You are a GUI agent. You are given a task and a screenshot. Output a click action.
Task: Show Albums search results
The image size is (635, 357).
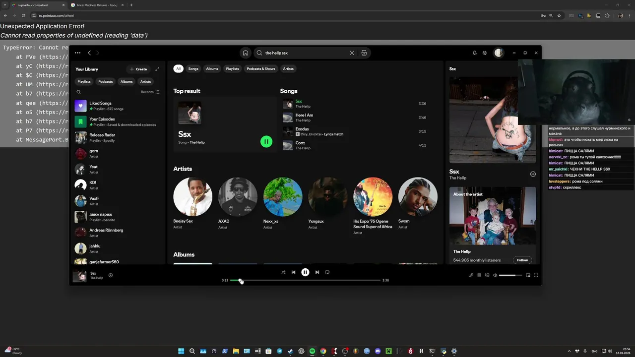[x=212, y=68]
